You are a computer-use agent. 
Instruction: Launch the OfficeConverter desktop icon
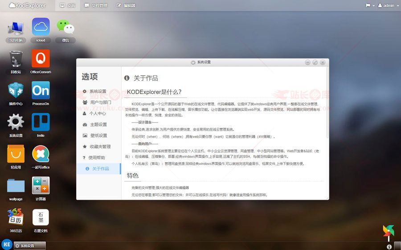[x=41, y=62]
